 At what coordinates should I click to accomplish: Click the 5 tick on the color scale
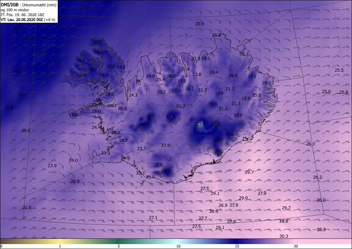119,247
